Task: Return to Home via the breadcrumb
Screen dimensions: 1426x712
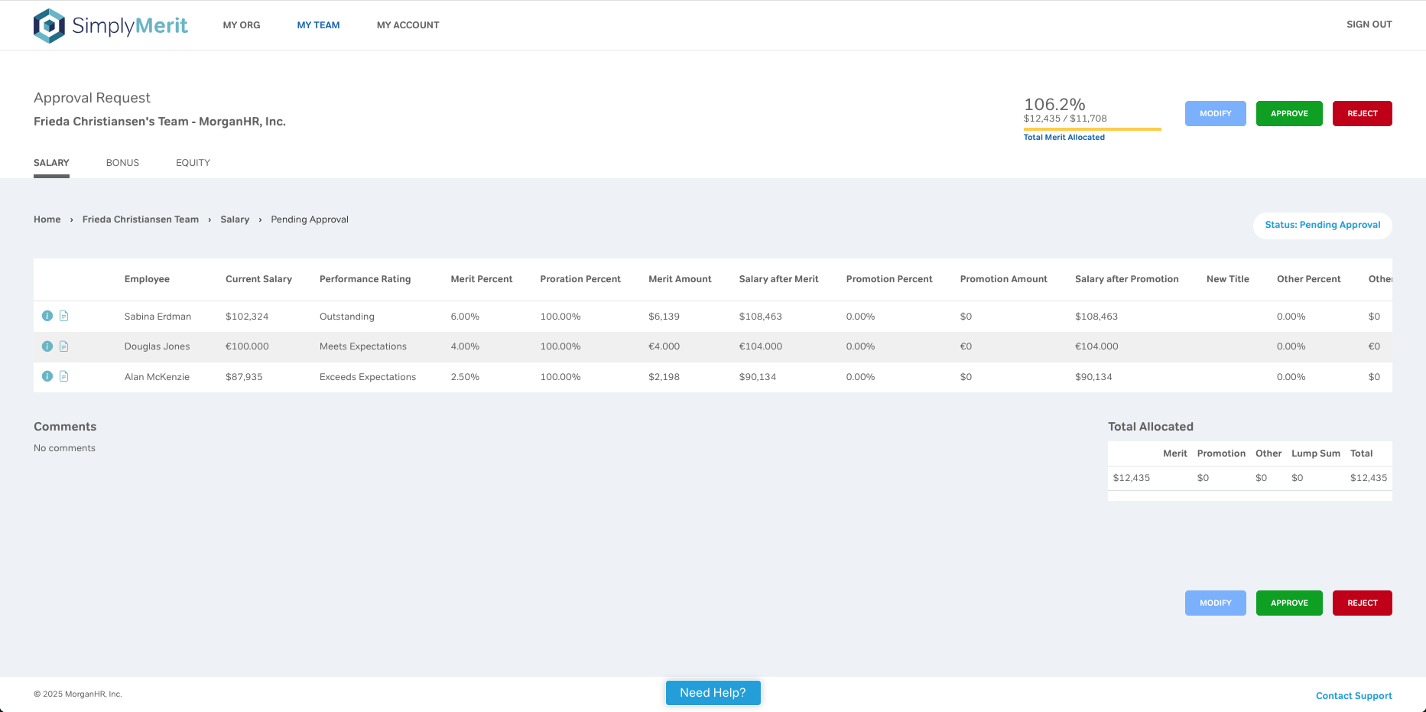Action: (47, 219)
